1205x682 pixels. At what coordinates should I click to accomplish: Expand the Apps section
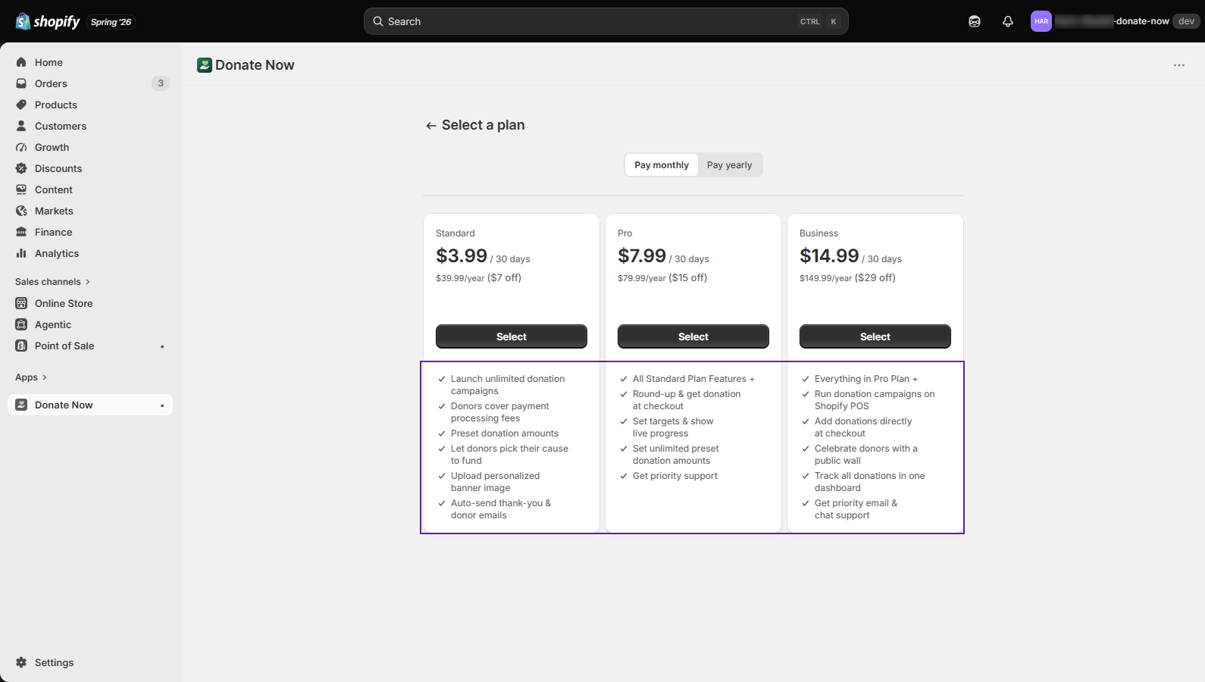pyautogui.click(x=31, y=377)
